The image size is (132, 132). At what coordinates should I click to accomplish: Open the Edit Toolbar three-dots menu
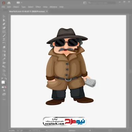[x=4, y=99]
